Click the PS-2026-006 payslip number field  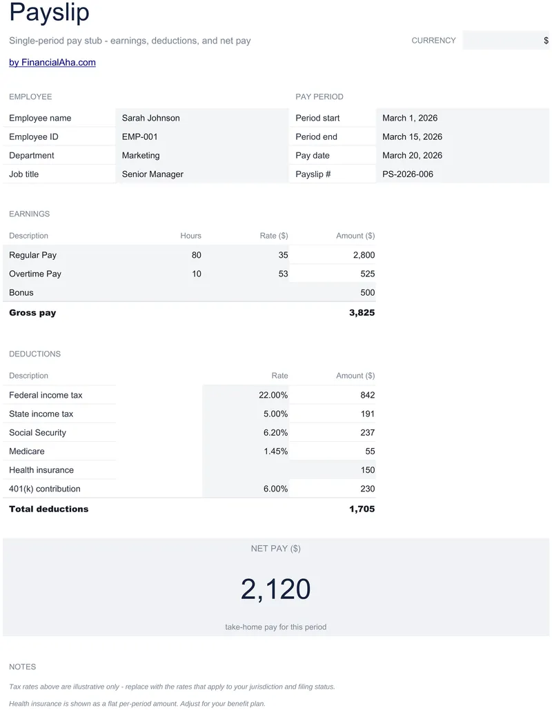[463, 174]
